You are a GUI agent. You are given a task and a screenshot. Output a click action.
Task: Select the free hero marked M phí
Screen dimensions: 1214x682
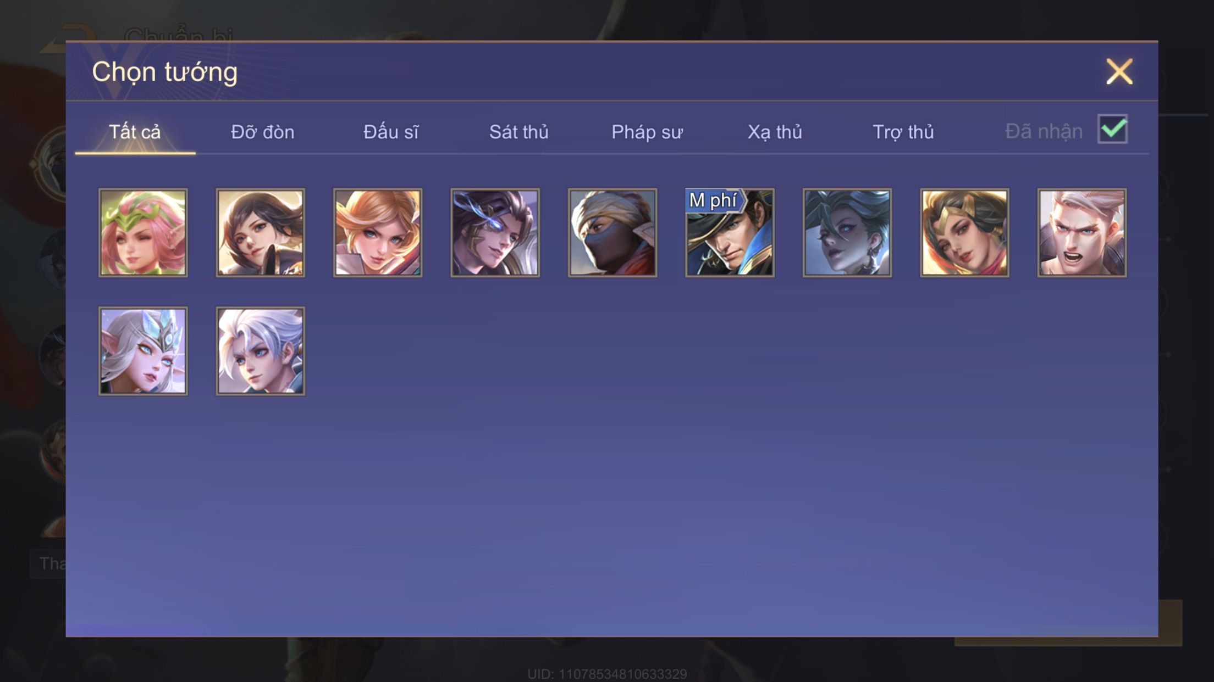[730, 233]
